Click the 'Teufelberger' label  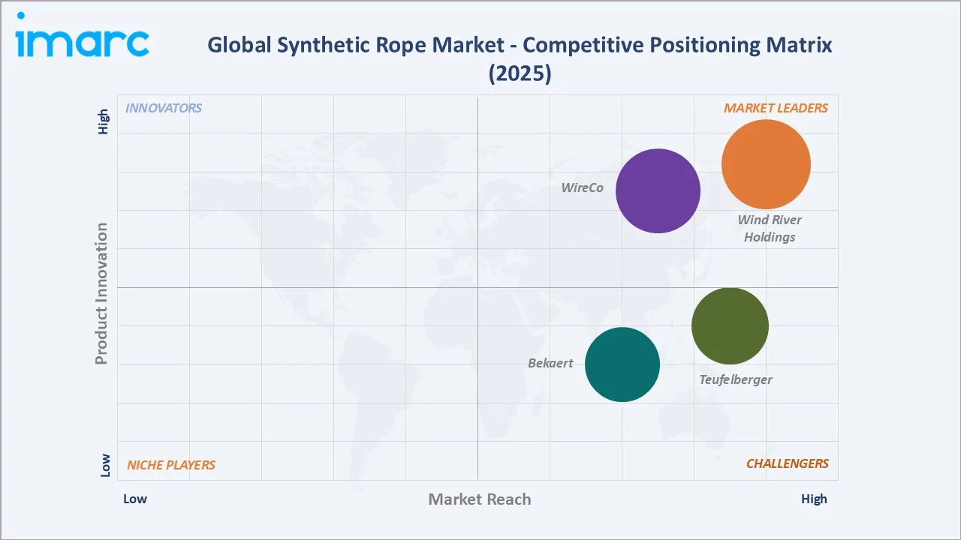(x=736, y=379)
